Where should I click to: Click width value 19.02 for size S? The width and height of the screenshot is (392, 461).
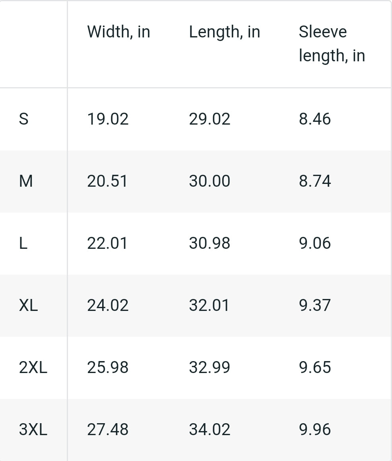[108, 119]
